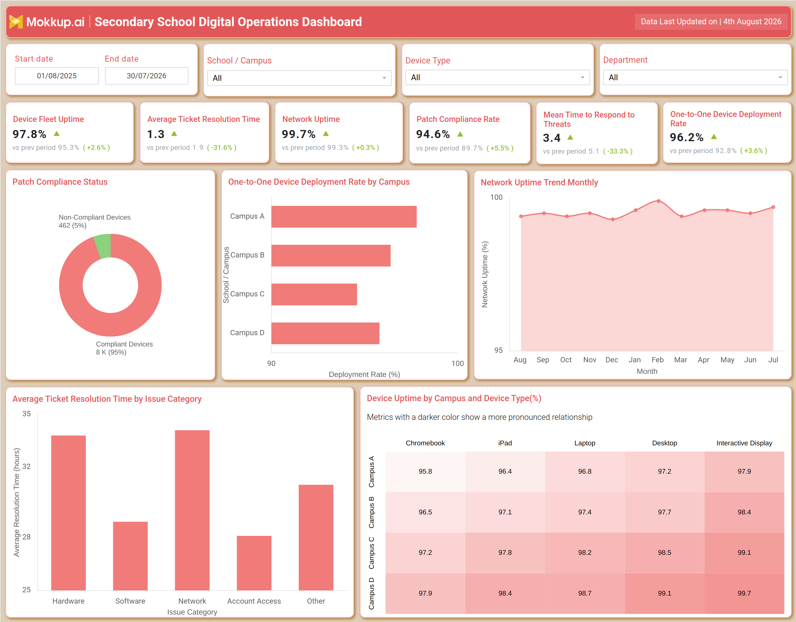Click the Account Access resolution time bar
This screenshot has width=796, height=622.
tap(254, 563)
